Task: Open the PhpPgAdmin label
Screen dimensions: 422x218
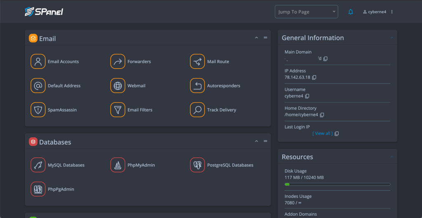Action: click(x=61, y=189)
